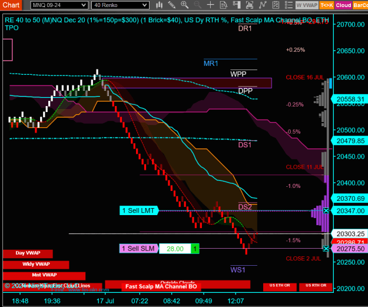Open the Data Series icon
The height and width of the screenshot is (307, 368).
pos(250,5)
